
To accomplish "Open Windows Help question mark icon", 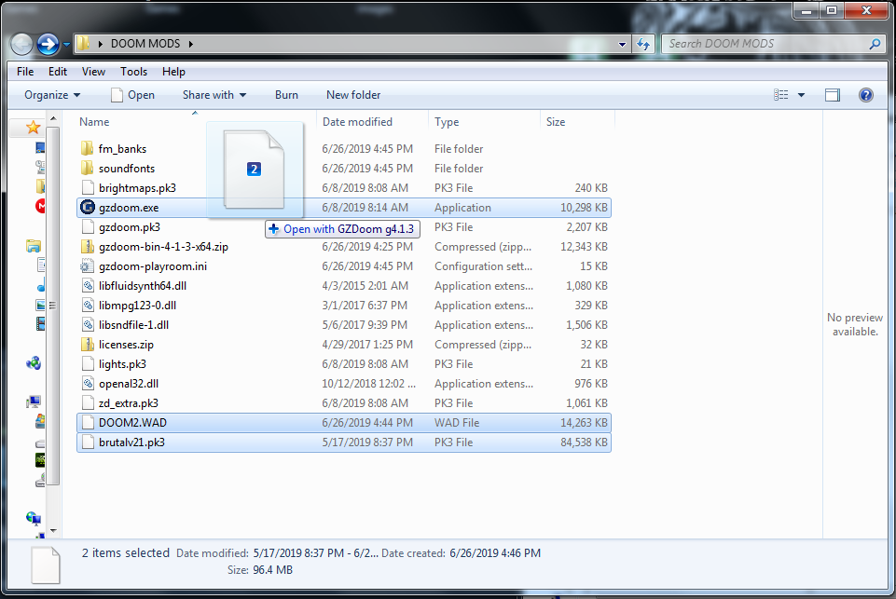I will coord(866,95).
